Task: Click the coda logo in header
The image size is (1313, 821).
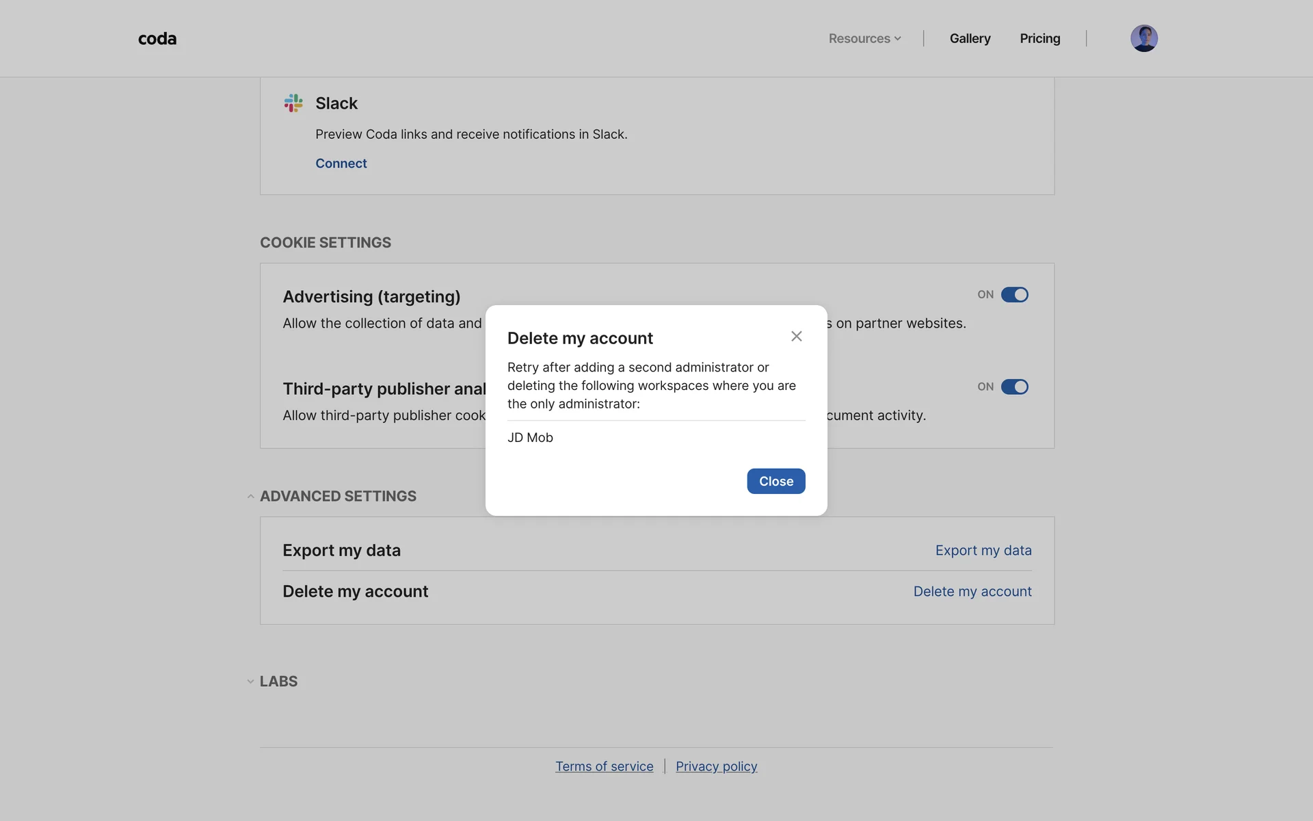Action: [157, 39]
